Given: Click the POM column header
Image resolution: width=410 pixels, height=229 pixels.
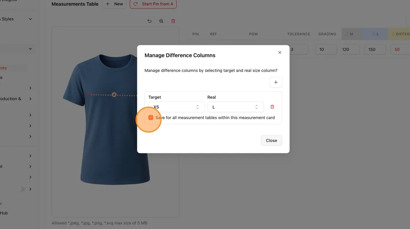Looking at the screenshot, I should point(253,34).
